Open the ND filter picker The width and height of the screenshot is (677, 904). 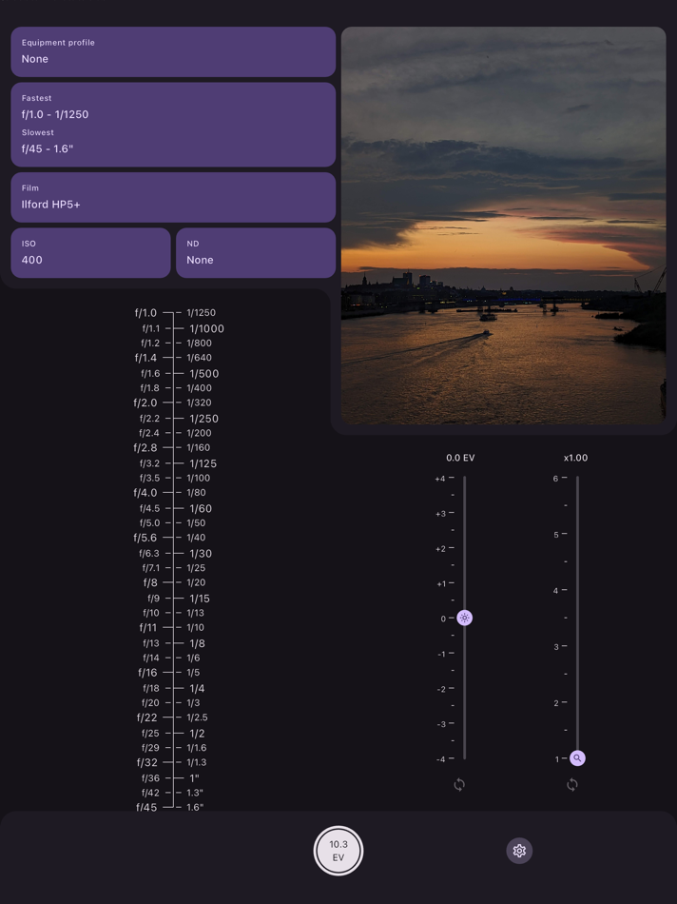point(256,253)
